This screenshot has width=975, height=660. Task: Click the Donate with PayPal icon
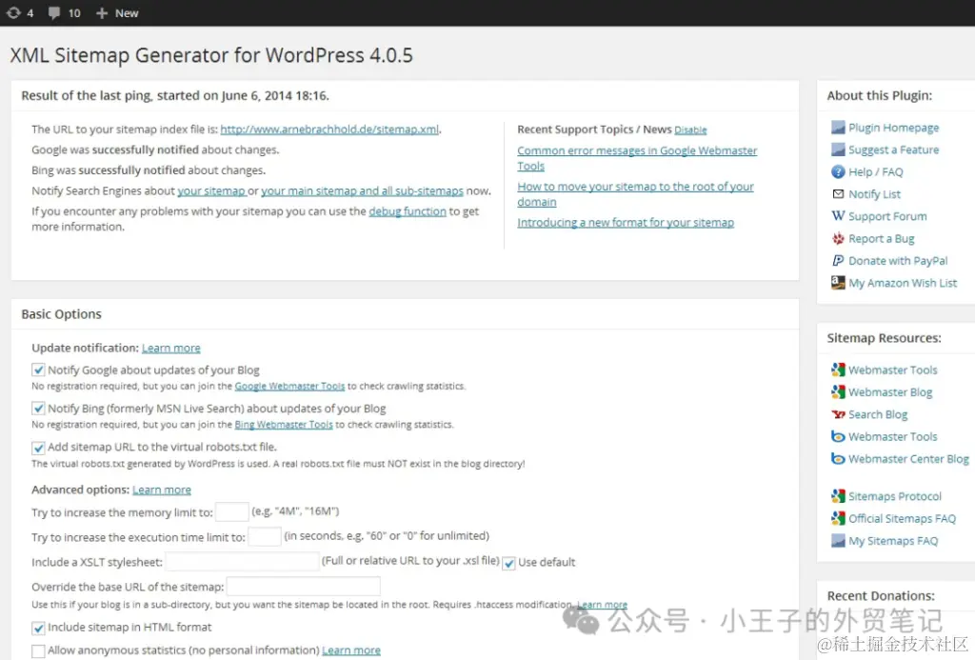838,261
